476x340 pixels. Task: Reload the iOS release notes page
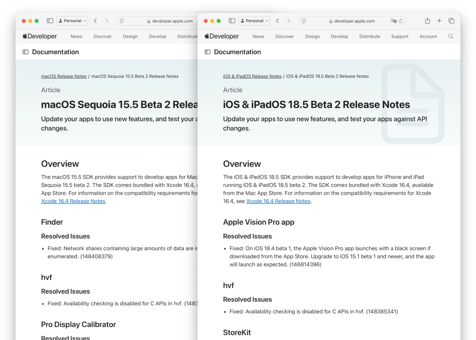point(401,21)
